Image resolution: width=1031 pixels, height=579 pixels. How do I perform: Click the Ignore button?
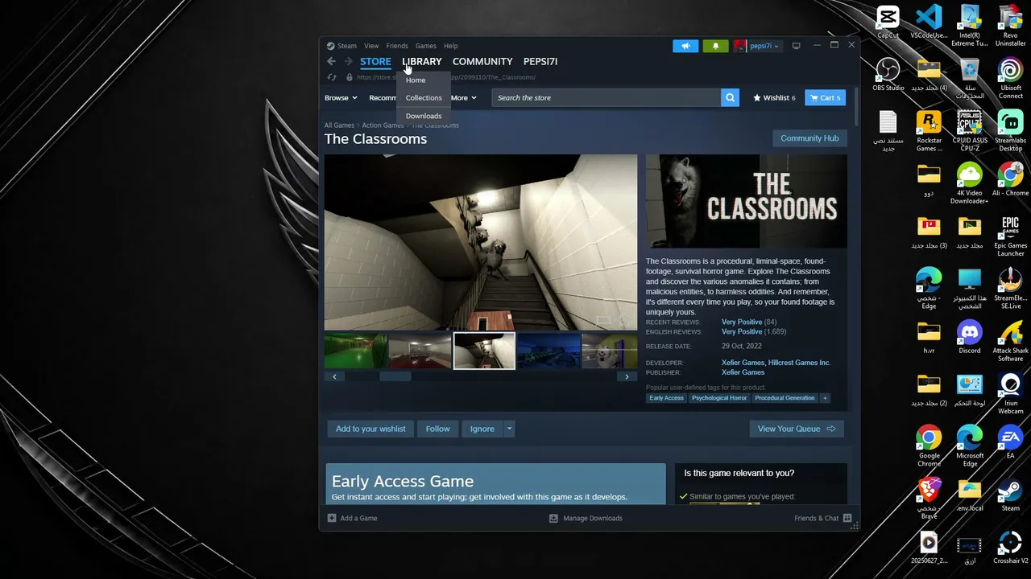(482, 429)
